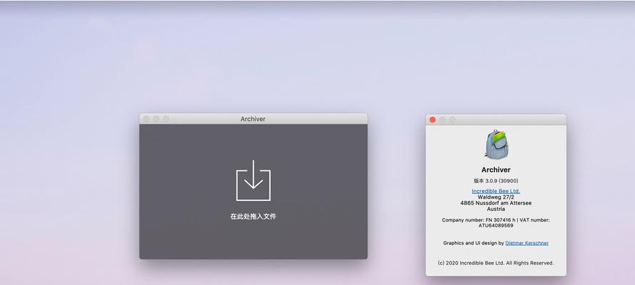This screenshot has width=635, height=285.
Task: Click the (c) 2020 copyright line
Action: [496, 263]
